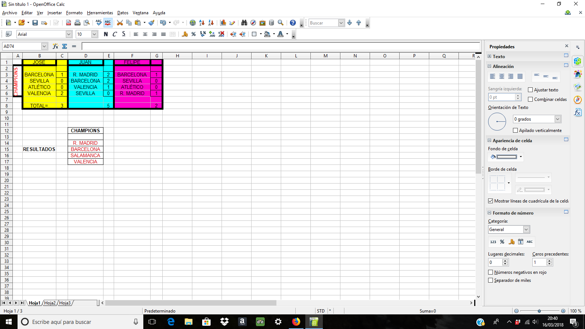Open Find and Replace with binoculars icon
585x329 pixels.
[x=244, y=23]
